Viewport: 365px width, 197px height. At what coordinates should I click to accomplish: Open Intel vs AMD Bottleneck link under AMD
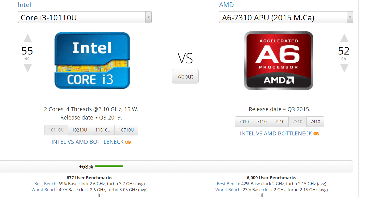pyautogui.click(x=276, y=134)
